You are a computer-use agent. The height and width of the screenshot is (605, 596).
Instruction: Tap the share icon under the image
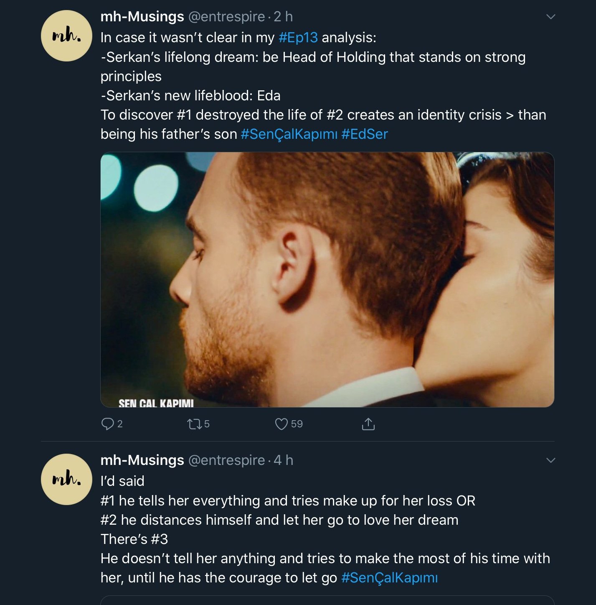click(x=368, y=424)
